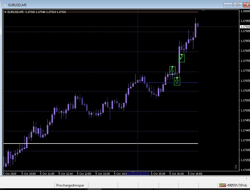Click the 1.17705 price scale label

coord(245,70)
